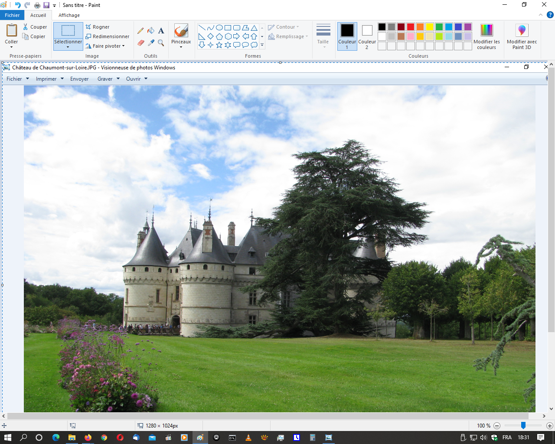Open Modifier les couleurs color editor
Image resolution: width=555 pixels, height=444 pixels.
[486, 36]
